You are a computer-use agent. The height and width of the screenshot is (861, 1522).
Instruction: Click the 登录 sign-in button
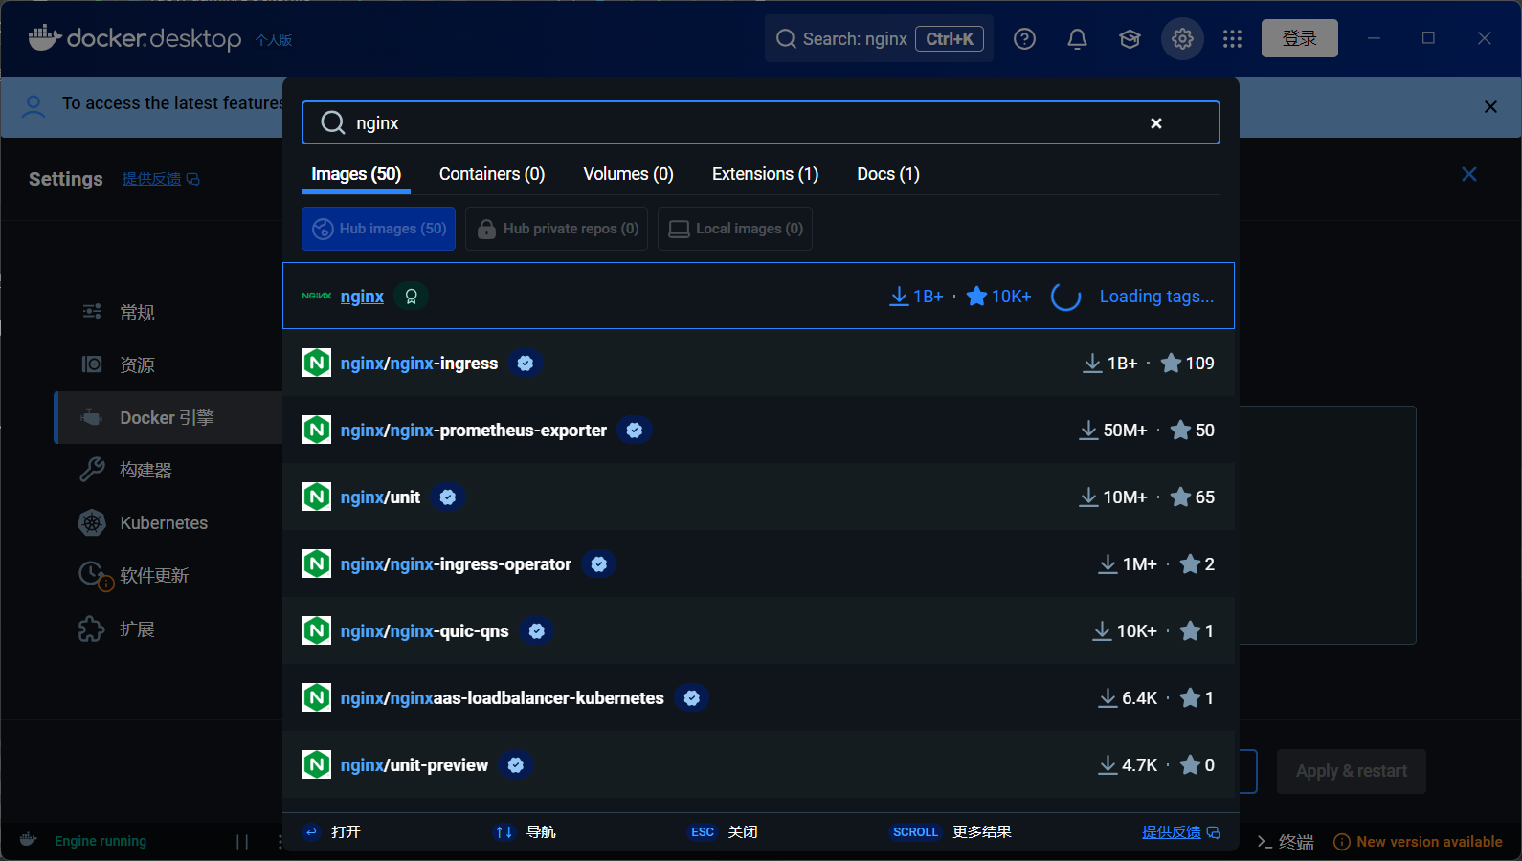[x=1299, y=38]
